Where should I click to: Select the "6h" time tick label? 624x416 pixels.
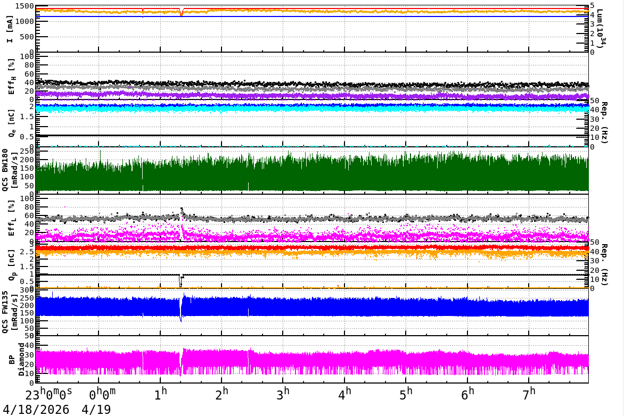click(x=468, y=393)
